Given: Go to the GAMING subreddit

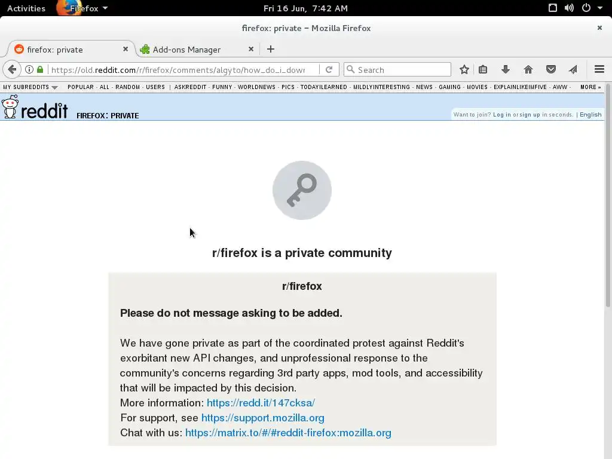Looking at the screenshot, I should pos(449,87).
